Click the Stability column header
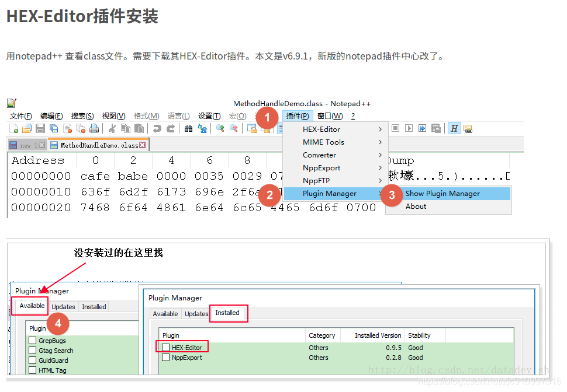This screenshot has width=567, height=392. coord(426,335)
